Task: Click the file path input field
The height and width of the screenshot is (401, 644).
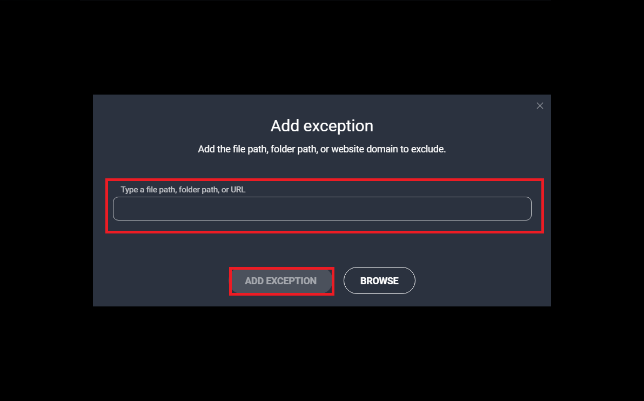Action: click(x=322, y=209)
